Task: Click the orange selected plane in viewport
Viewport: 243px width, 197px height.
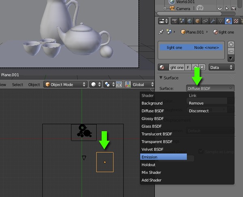Action: coord(105,162)
